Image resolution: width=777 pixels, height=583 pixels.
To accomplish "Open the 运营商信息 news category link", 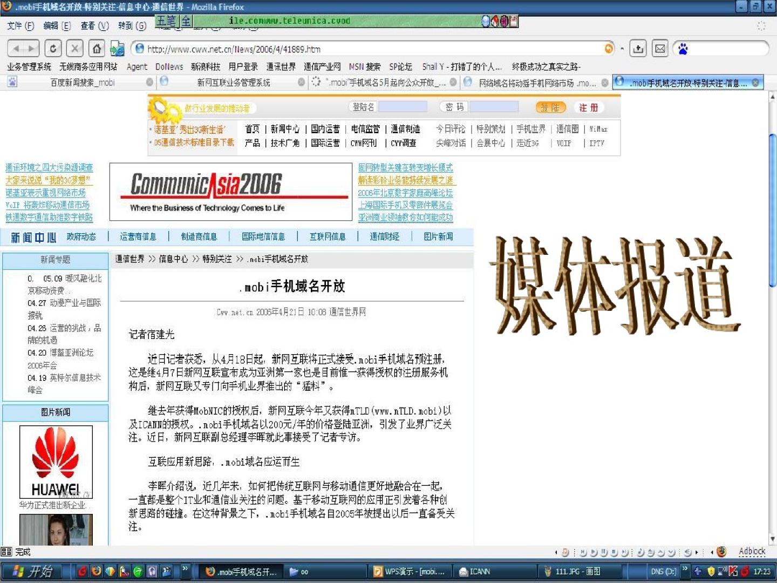I will (x=138, y=236).
